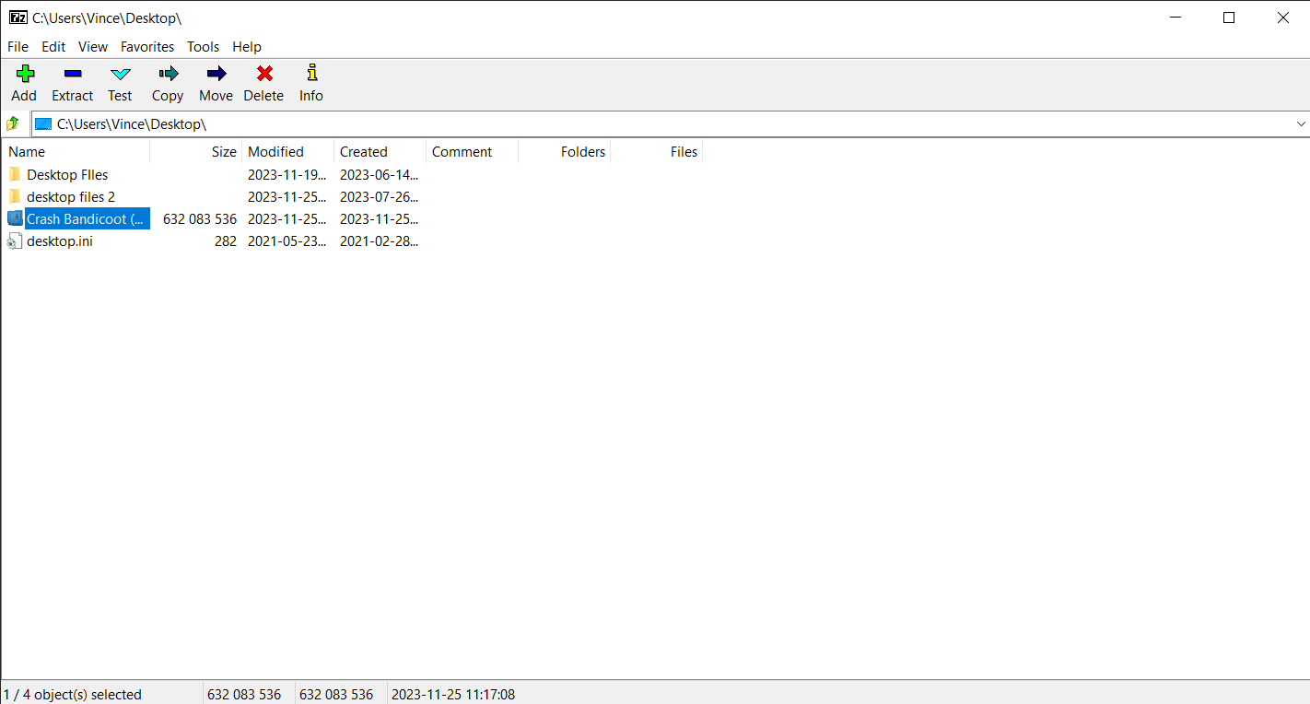Click the Move icon
Image resolution: width=1310 pixels, height=704 pixels.
click(x=216, y=83)
